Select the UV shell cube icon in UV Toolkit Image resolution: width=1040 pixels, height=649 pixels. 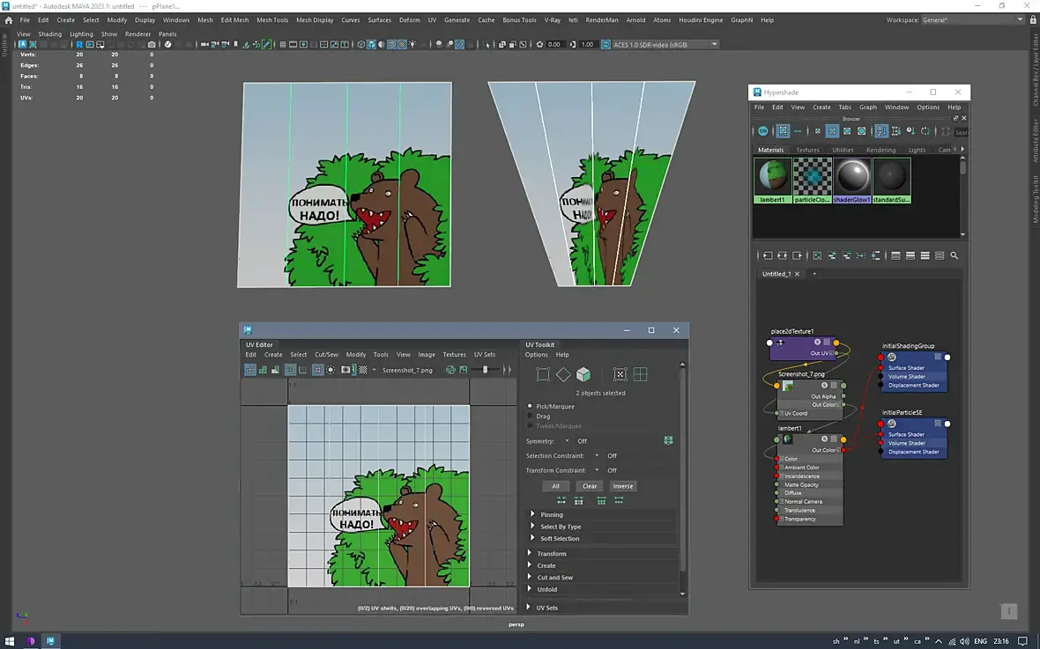click(583, 374)
